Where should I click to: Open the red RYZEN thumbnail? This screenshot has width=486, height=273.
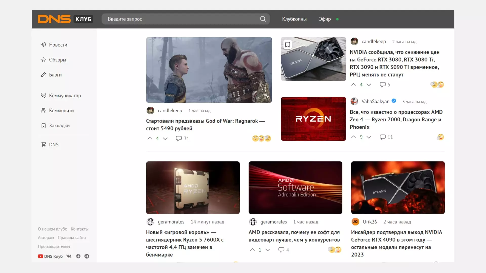pyautogui.click(x=313, y=119)
